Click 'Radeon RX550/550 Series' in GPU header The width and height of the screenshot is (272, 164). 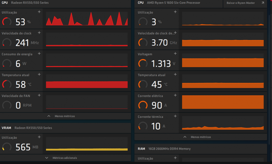[30, 3]
